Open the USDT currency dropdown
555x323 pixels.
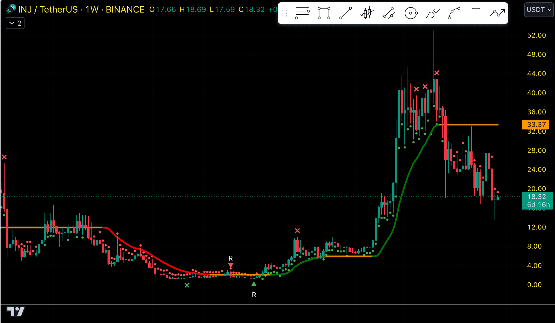(539, 10)
